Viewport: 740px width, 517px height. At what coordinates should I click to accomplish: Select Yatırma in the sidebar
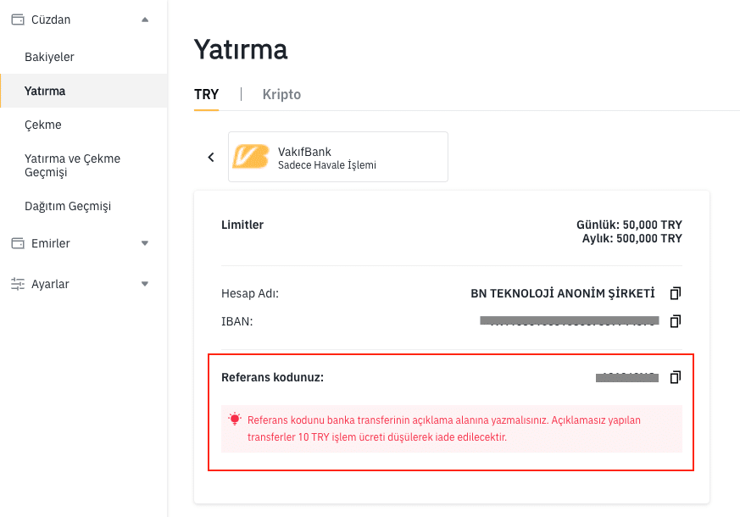[45, 91]
